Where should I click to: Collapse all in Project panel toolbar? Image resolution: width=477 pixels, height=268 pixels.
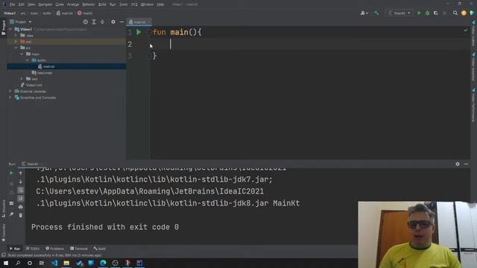pos(102,22)
